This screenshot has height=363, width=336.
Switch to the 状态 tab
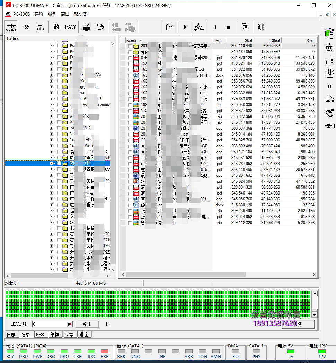tap(69, 335)
